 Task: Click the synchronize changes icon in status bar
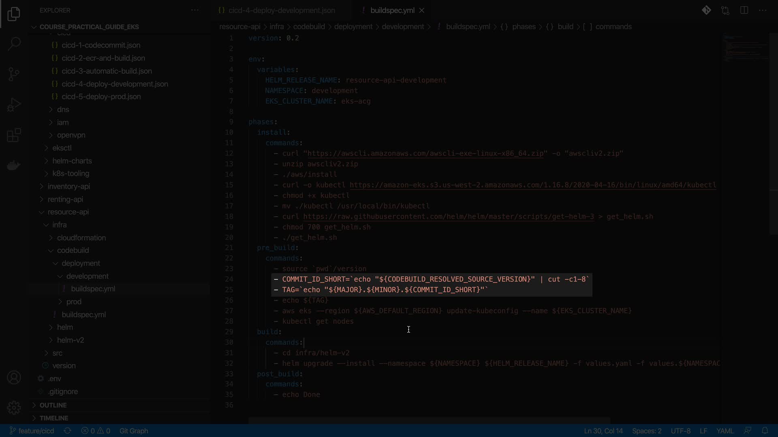point(68,431)
